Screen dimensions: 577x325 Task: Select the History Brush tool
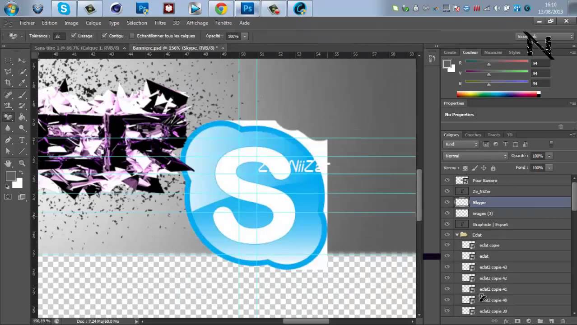tap(22, 106)
